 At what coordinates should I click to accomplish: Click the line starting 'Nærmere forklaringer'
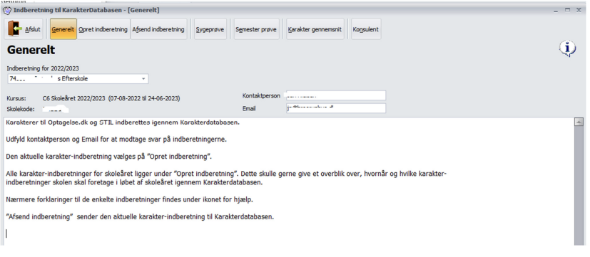[x=129, y=200]
